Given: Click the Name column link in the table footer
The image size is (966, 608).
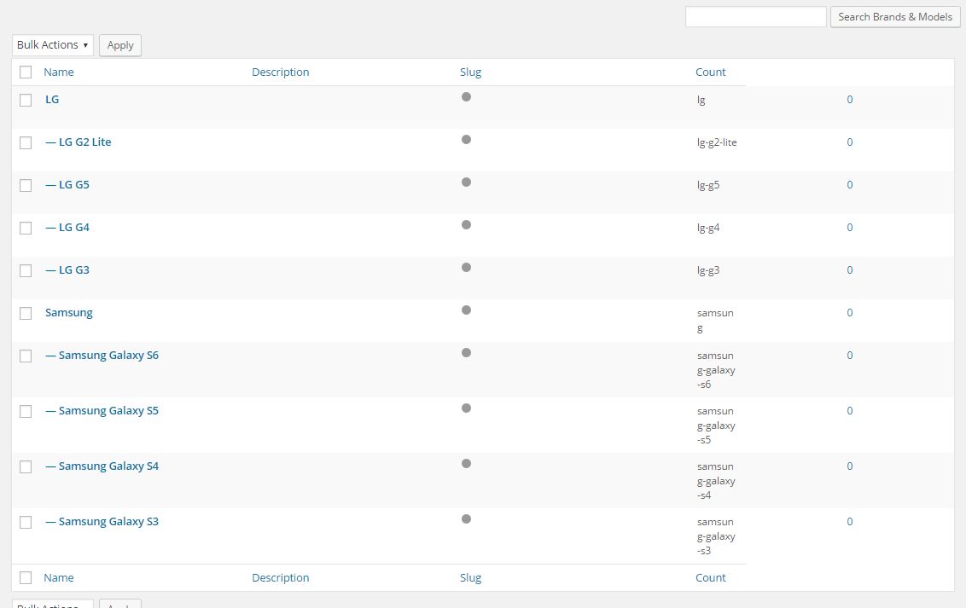Looking at the screenshot, I should 59,578.
